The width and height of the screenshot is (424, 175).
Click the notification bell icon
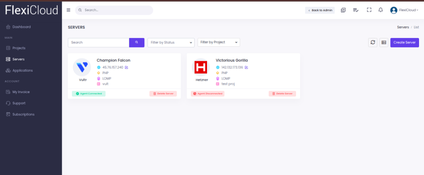click(381, 10)
